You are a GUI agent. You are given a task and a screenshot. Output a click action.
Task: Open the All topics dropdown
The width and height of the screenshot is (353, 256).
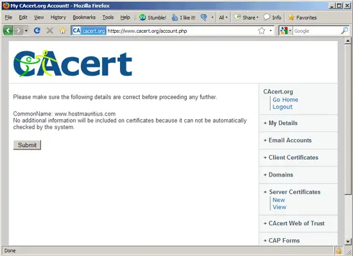(x=223, y=17)
